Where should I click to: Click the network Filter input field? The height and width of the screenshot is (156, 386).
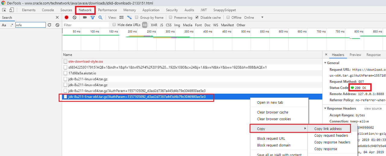[86, 25]
